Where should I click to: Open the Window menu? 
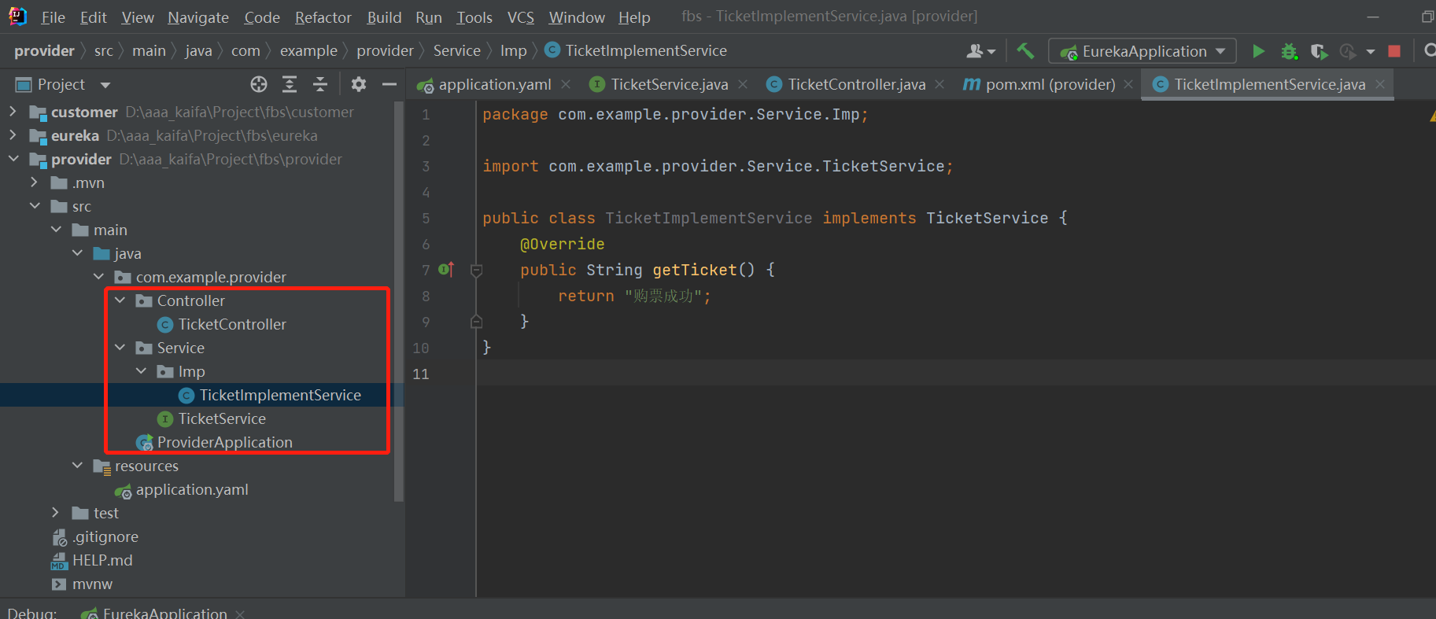577,17
